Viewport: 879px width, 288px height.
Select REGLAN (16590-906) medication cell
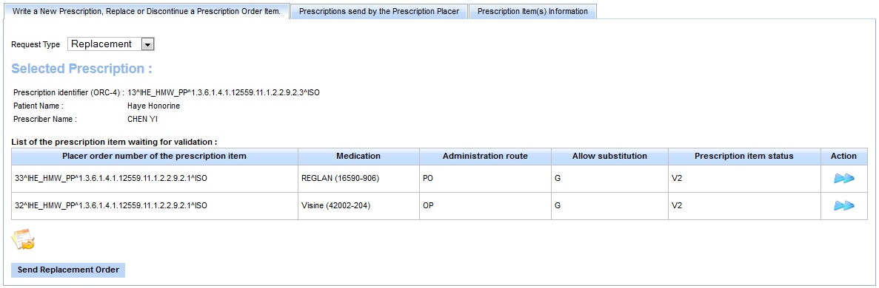pyautogui.click(x=358, y=179)
